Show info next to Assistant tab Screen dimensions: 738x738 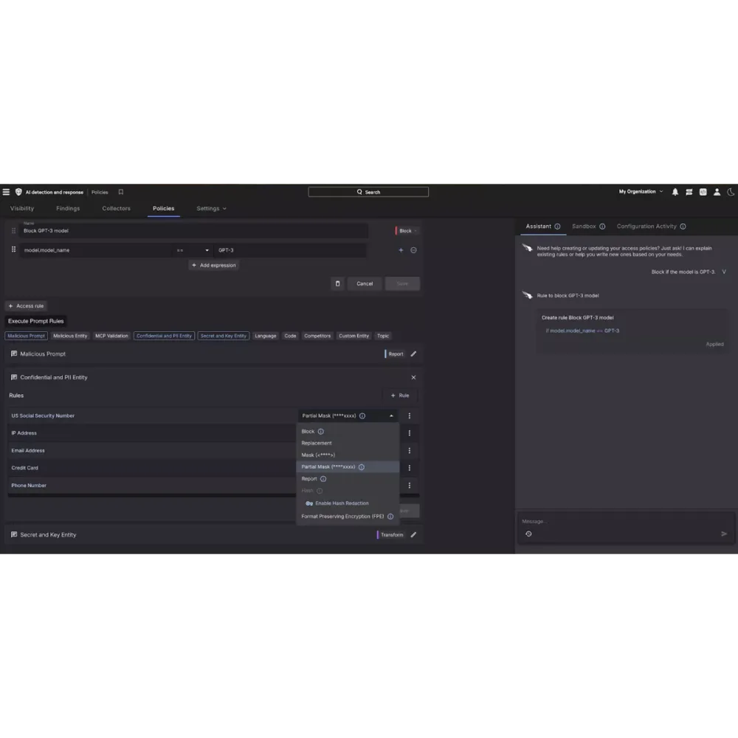point(557,227)
